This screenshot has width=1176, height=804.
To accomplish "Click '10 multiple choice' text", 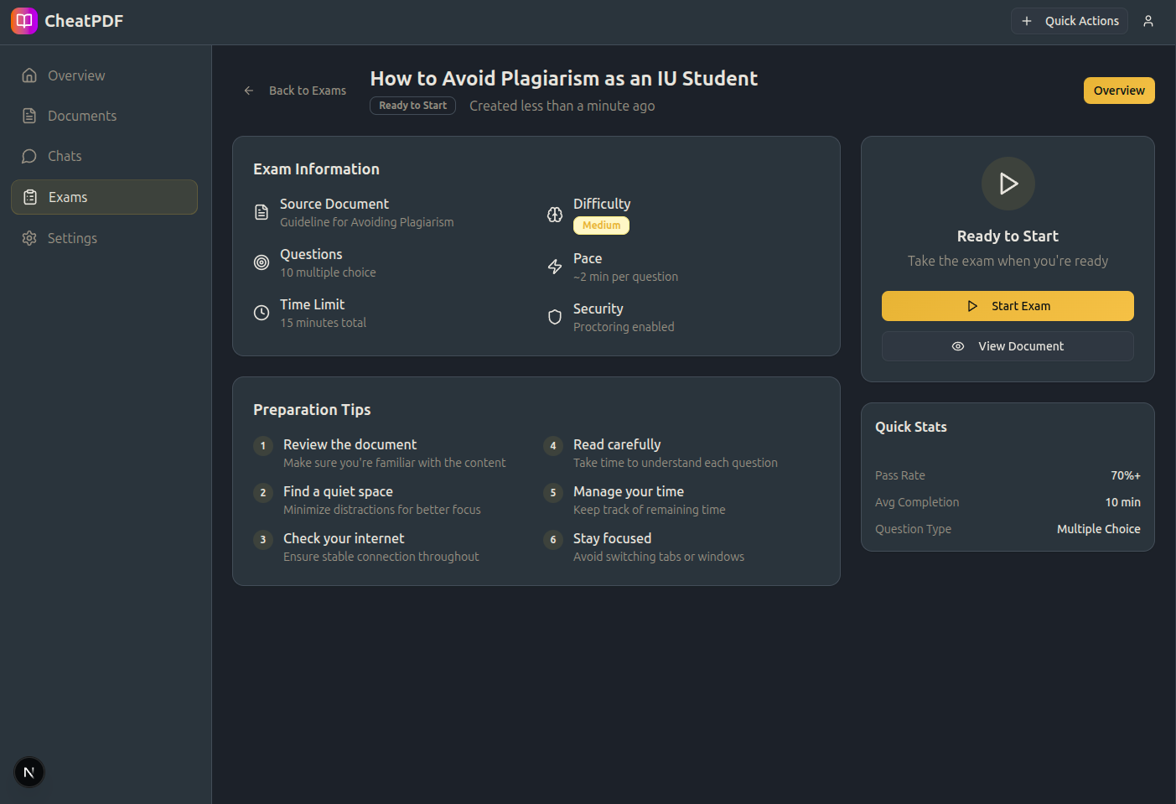I will (328, 272).
